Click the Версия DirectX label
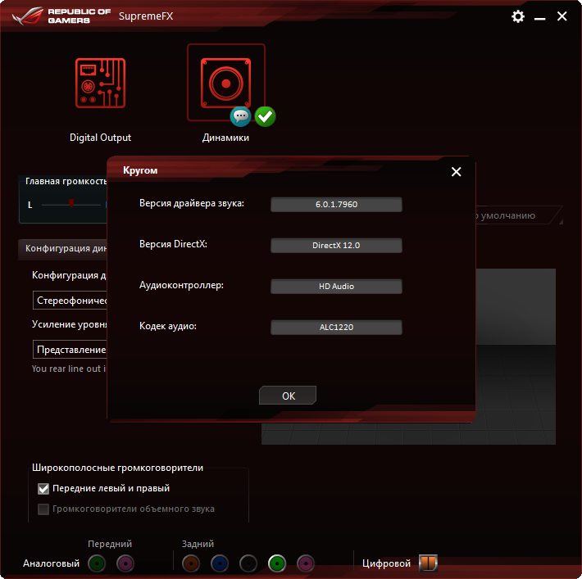This screenshot has width=582, height=579. (173, 244)
